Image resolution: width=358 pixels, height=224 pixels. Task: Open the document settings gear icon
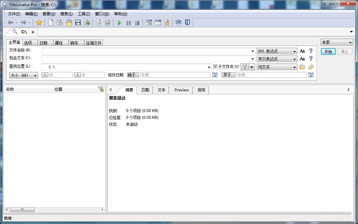tap(167, 22)
